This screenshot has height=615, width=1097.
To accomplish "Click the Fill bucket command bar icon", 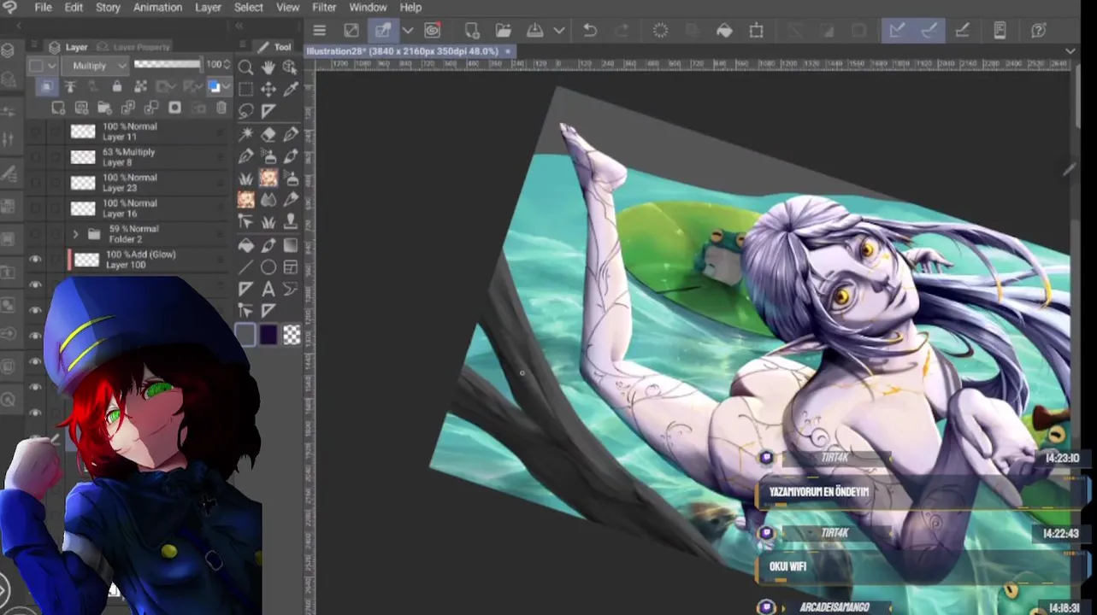I will coord(724,30).
